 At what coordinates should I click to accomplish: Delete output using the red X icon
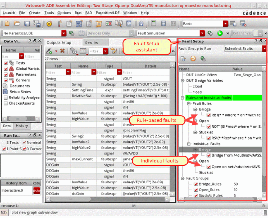pyautogui.click(x=62, y=51)
